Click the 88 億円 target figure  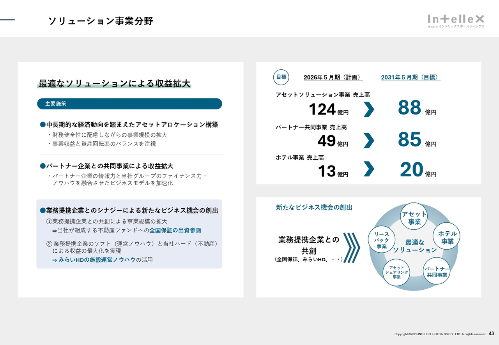417,109
